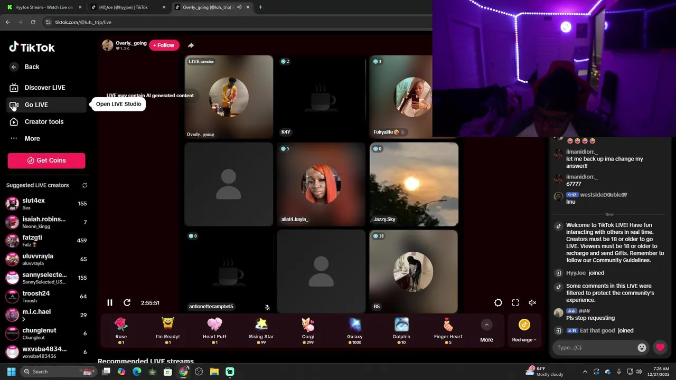Open File Explorer from taskbar
This screenshot has height=380, width=676.
coord(214,372)
